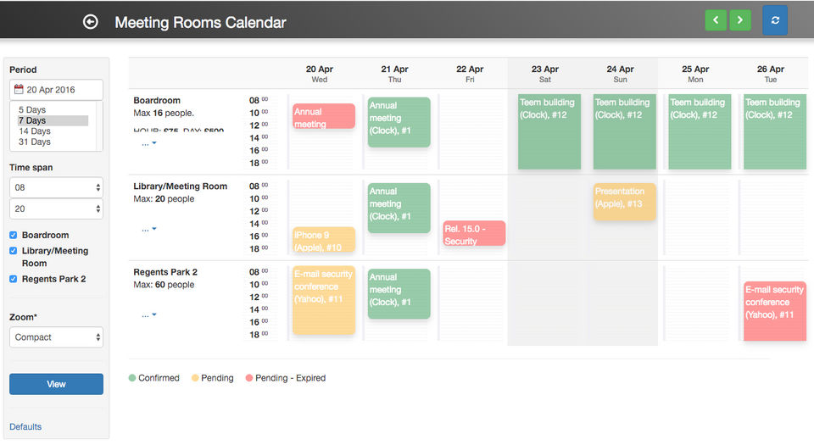The height and width of the screenshot is (445, 814).
Task: Toggle the Library/Meeting Room checkbox
Action: [14, 251]
